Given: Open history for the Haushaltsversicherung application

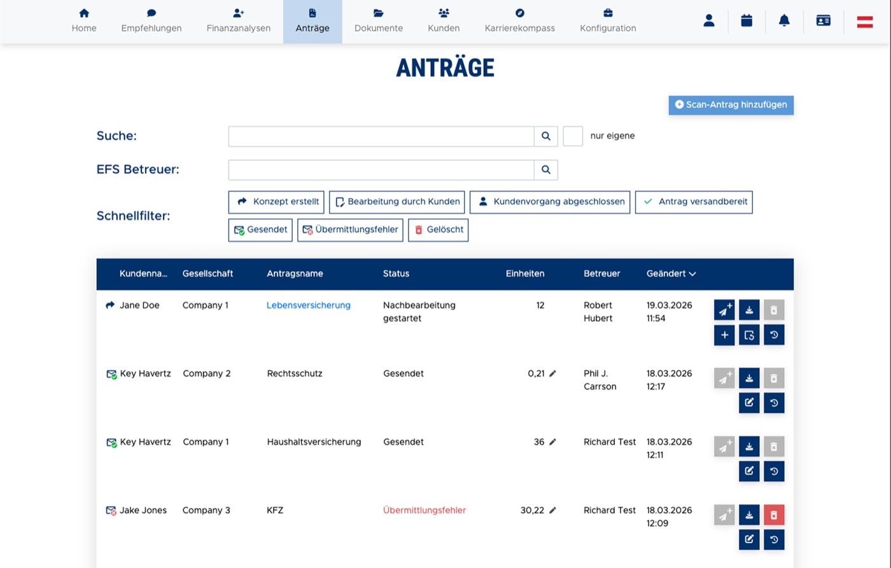Looking at the screenshot, I should pyautogui.click(x=774, y=471).
